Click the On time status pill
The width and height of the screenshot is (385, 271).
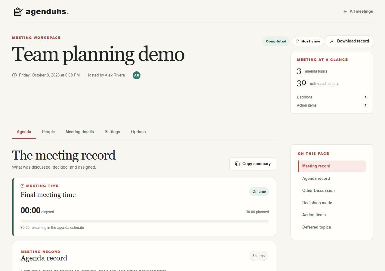(x=259, y=192)
